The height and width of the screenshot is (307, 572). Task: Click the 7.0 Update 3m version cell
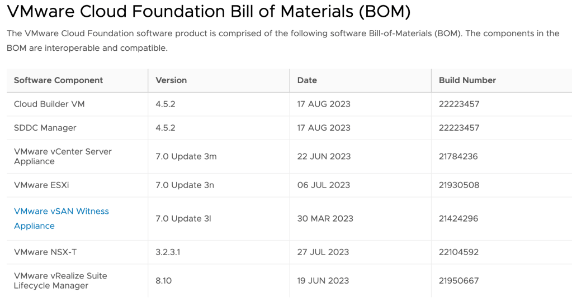[186, 156]
